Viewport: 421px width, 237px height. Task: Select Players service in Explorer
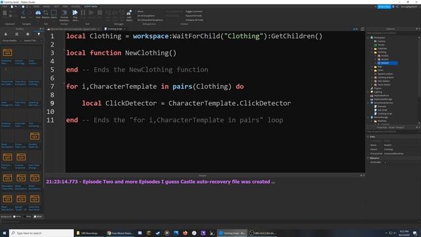coord(378,88)
